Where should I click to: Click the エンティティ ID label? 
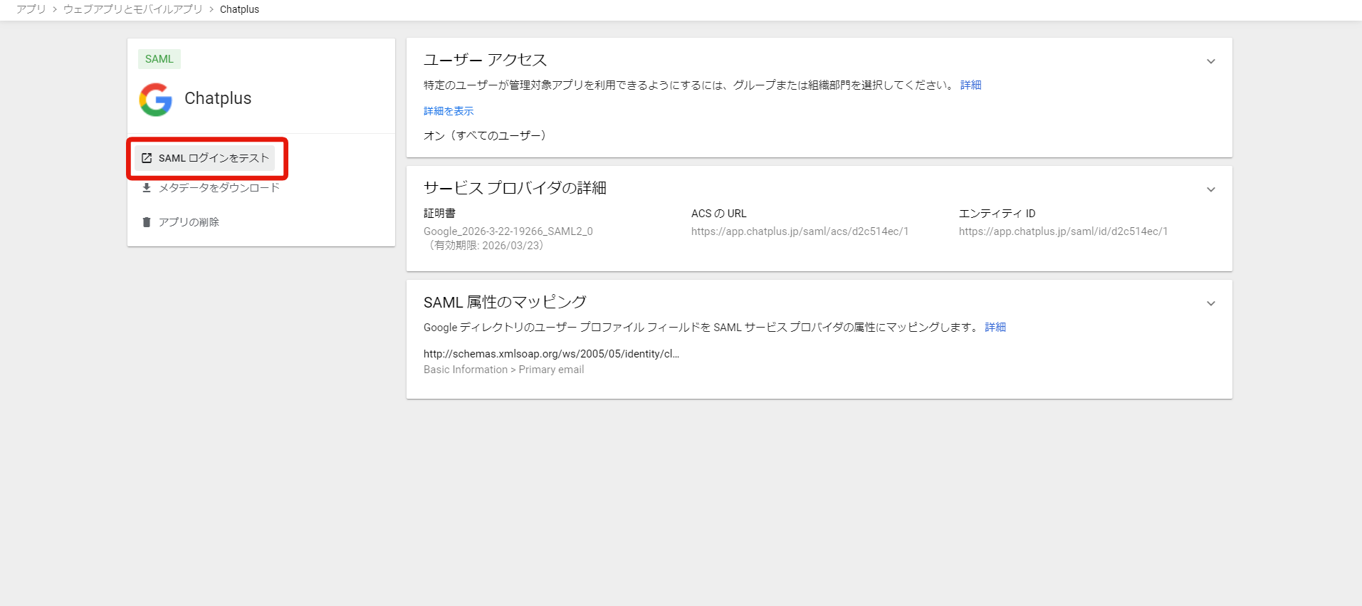point(997,214)
